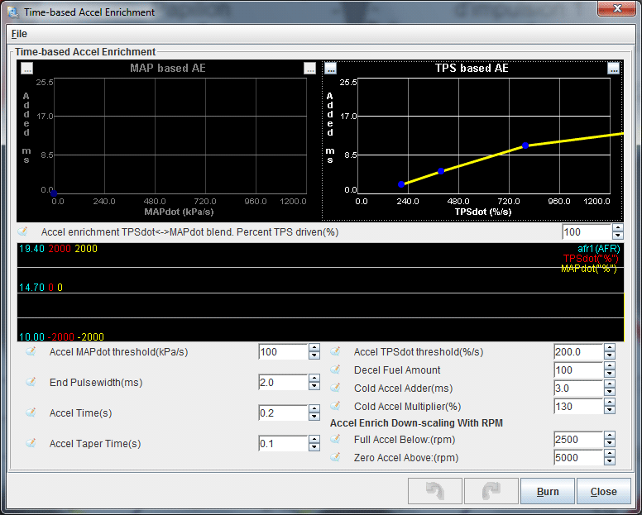Viewport: 642px width, 515px height.
Task: Click the redo arrow button
Action: [491, 491]
